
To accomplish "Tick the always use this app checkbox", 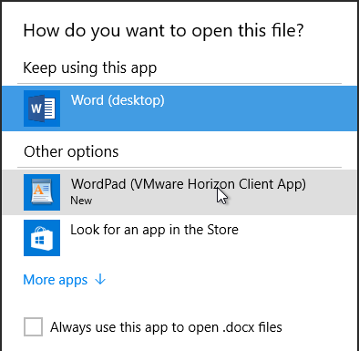I will pos(33,327).
